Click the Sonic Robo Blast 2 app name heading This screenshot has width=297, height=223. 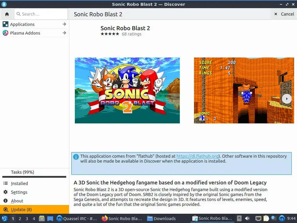125,28
